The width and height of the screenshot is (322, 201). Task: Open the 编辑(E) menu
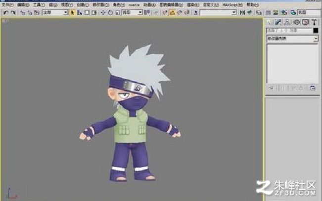[23, 4]
